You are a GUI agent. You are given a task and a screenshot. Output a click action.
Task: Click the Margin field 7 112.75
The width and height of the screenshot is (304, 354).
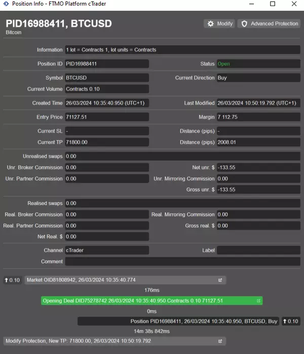pyautogui.click(x=258, y=117)
